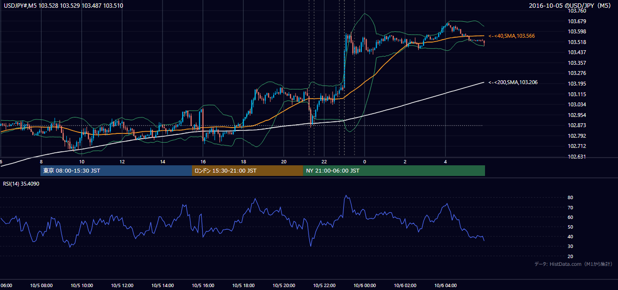The width and height of the screenshot is (618, 290).
Task: Click the 10/5 18:00 bottom time label
Action: [x=243, y=286]
